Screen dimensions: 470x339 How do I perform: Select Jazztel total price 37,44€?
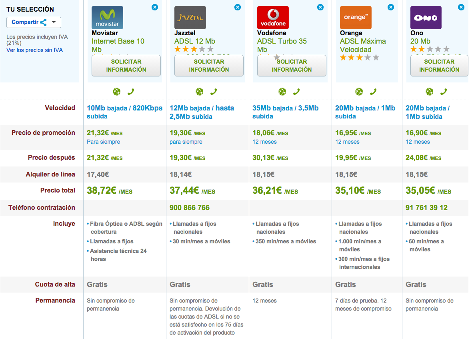point(192,191)
